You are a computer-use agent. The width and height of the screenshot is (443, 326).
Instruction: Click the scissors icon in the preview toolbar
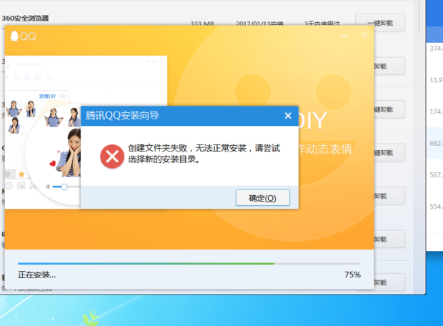[x=33, y=186]
